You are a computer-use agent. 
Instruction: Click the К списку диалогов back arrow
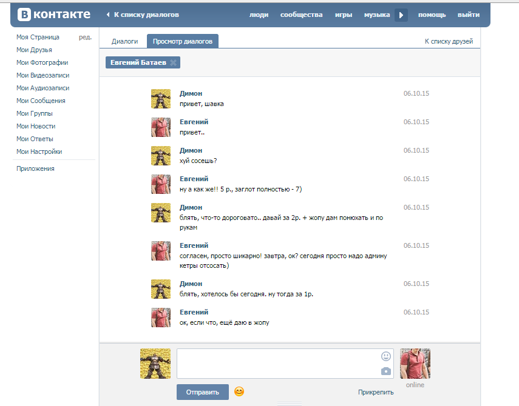click(x=109, y=15)
